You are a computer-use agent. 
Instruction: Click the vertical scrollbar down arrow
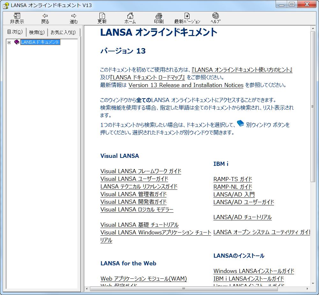click(313, 283)
